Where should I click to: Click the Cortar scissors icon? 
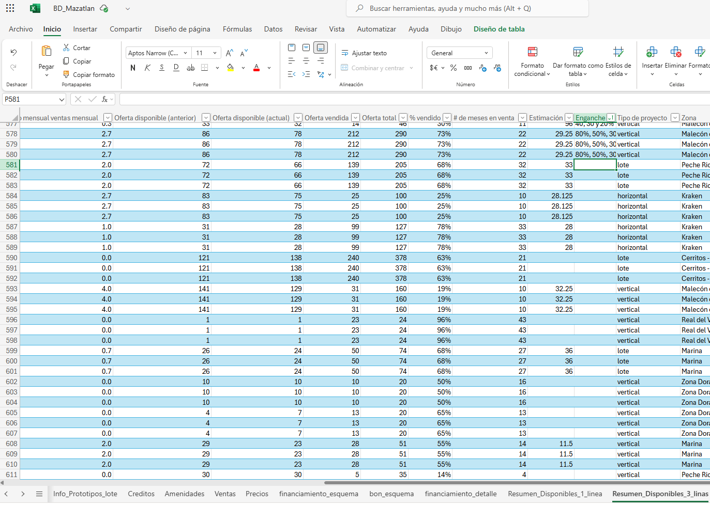[x=66, y=48]
